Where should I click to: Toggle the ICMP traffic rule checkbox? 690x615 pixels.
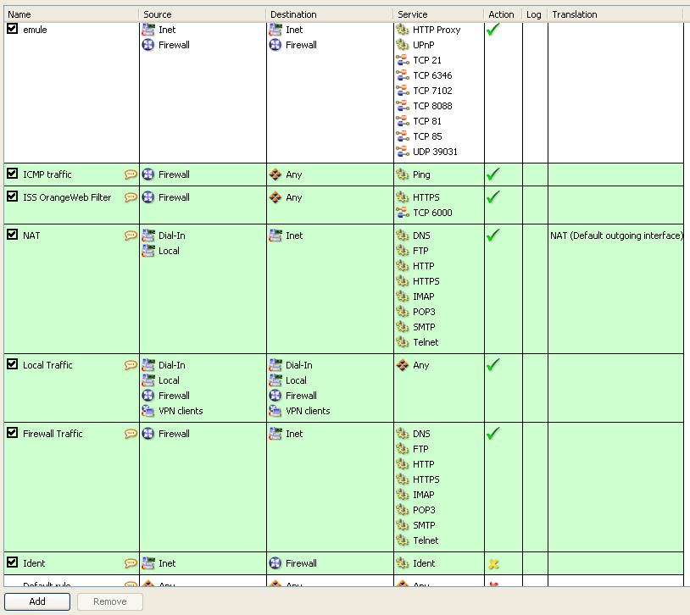(13, 174)
